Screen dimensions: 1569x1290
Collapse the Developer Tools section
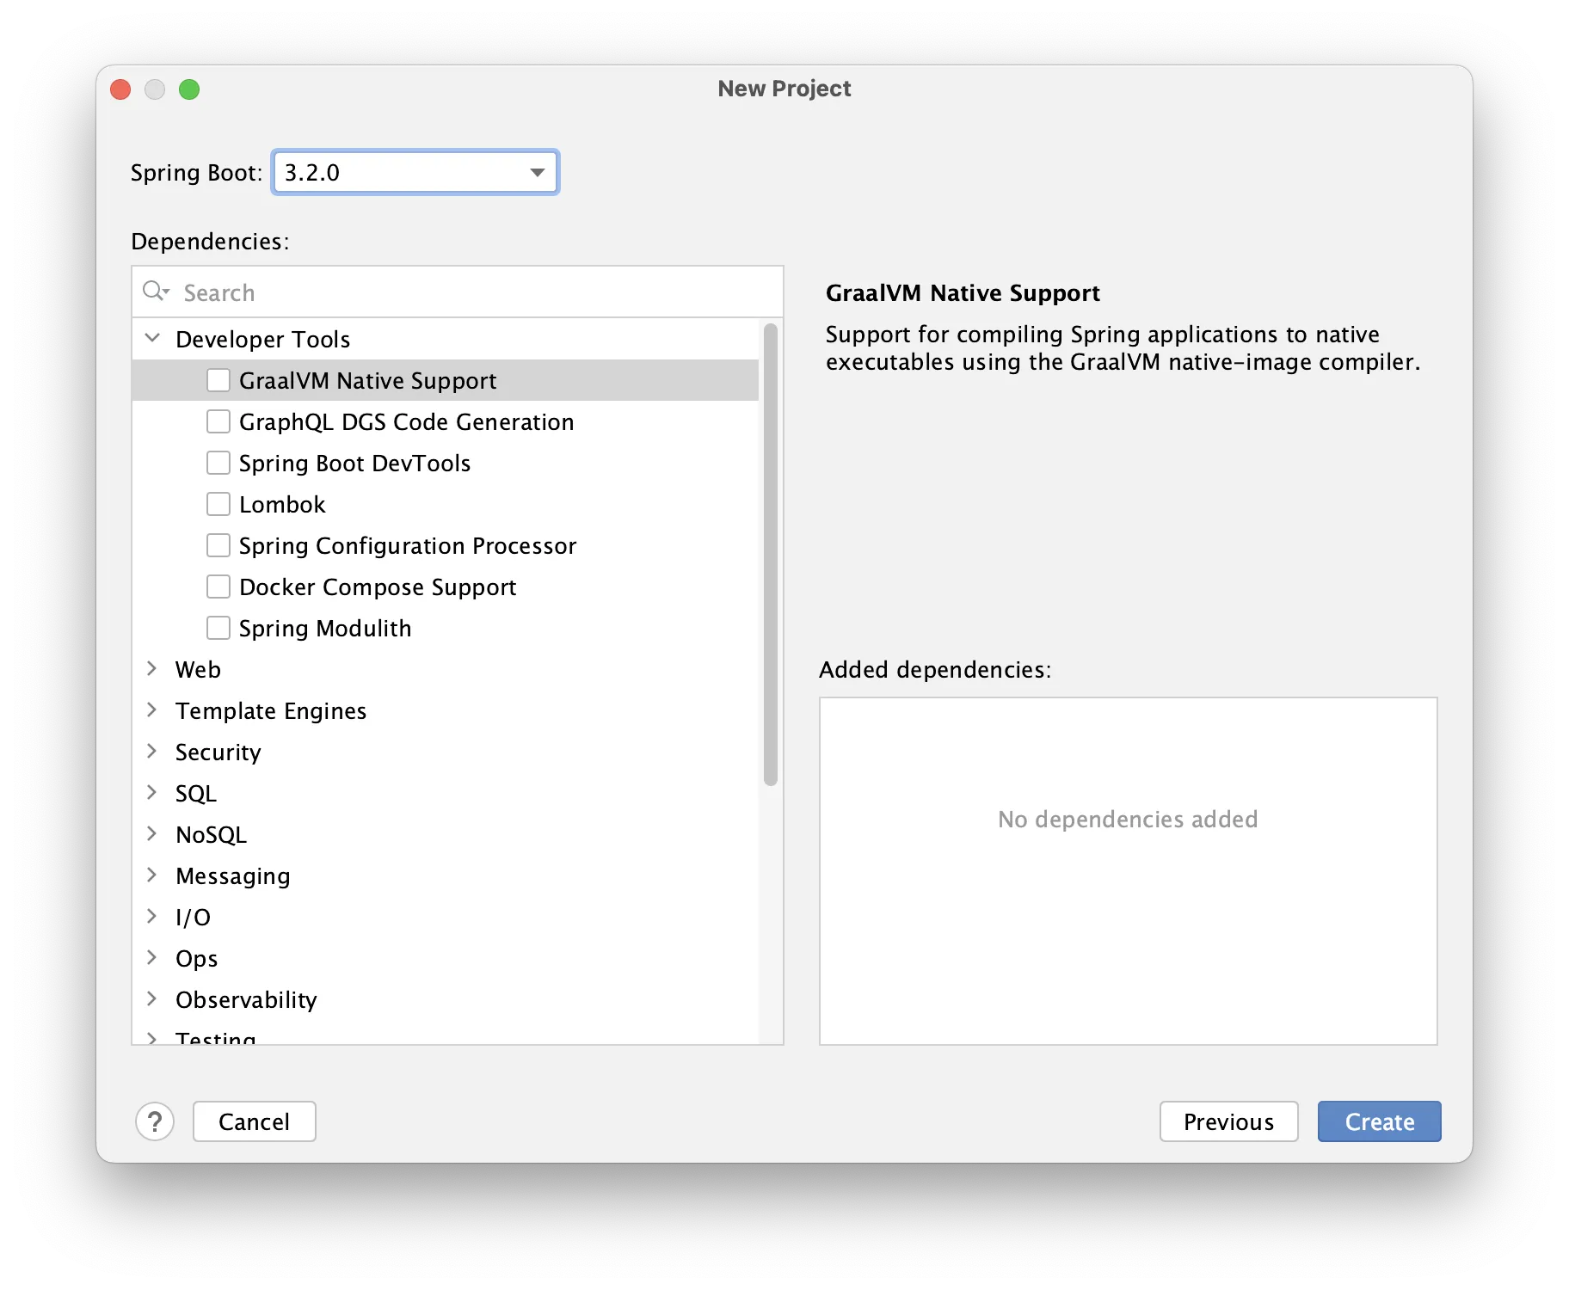[152, 337]
